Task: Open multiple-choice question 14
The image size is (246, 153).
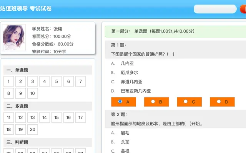Action: click(x=45, y=117)
